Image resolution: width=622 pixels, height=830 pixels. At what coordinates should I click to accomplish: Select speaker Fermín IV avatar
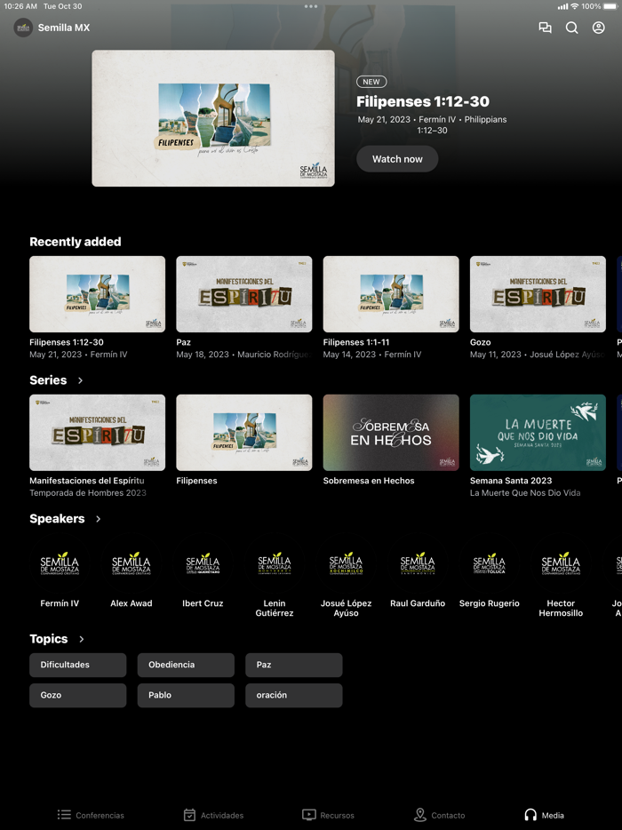click(x=60, y=564)
